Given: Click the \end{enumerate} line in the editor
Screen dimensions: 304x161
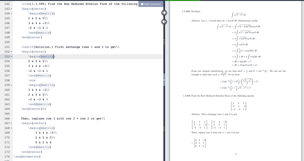Looking at the screenshot, I should (27, 156).
